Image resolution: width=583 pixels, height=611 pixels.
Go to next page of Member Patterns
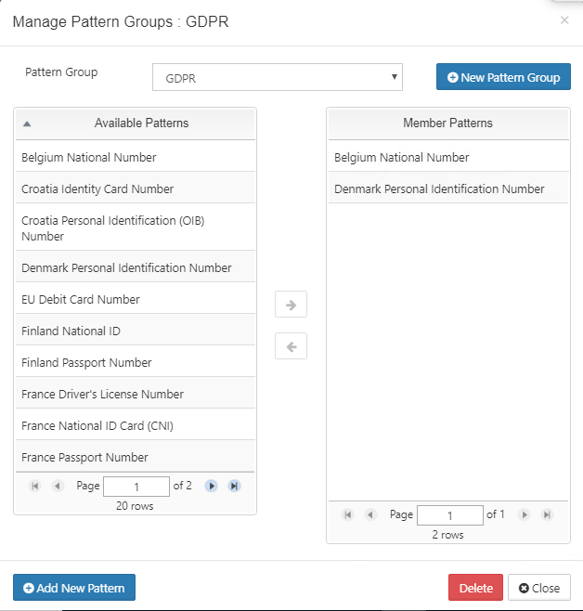[525, 514]
